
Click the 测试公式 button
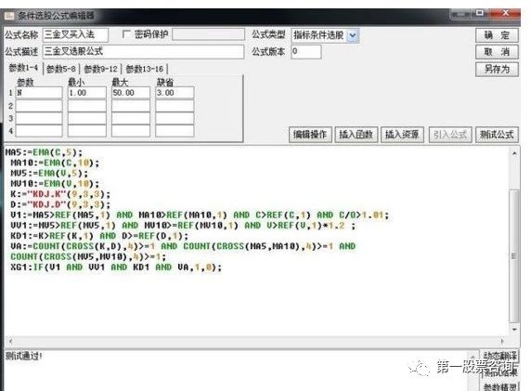tap(497, 135)
